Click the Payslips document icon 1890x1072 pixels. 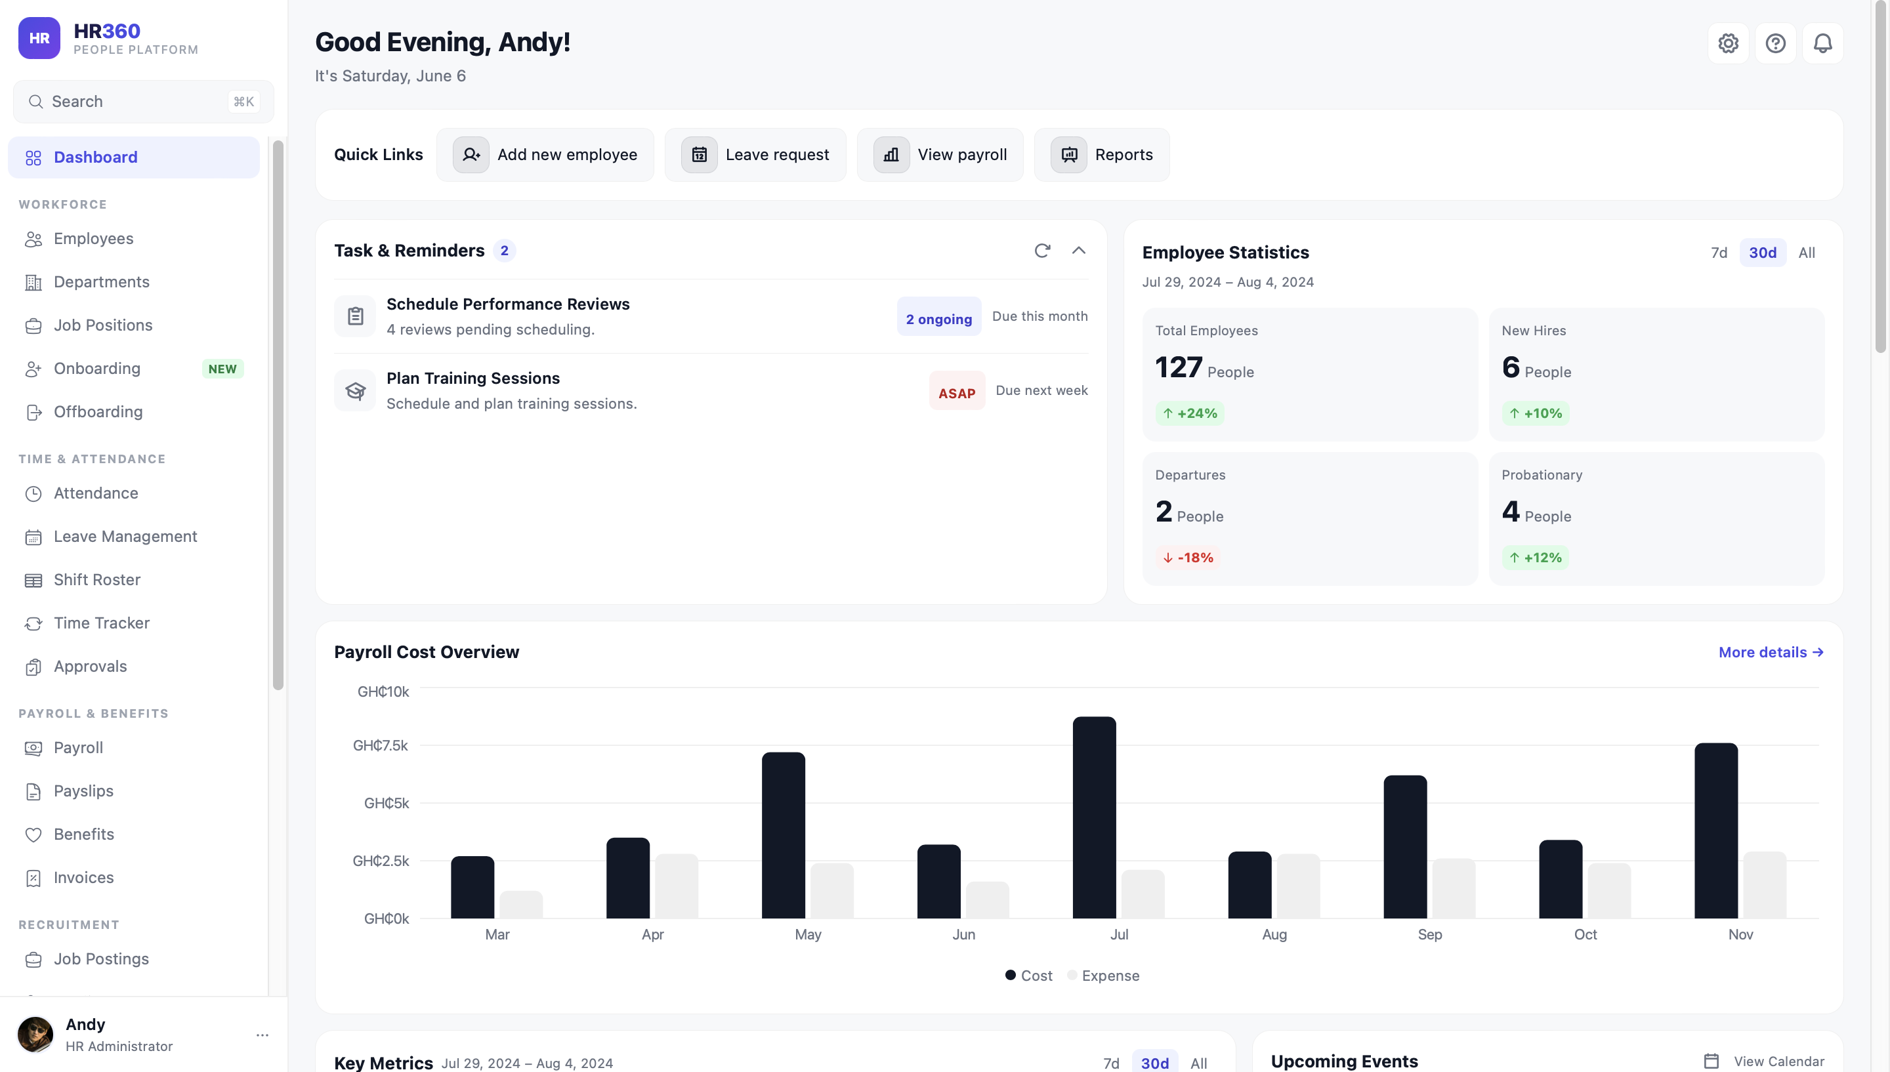[x=33, y=791]
